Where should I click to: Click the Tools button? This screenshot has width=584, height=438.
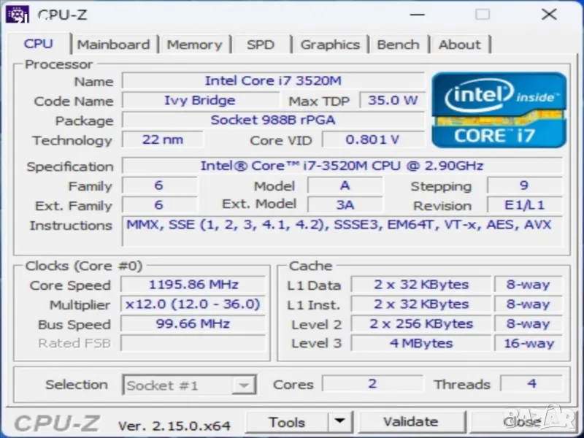click(x=287, y=422)
